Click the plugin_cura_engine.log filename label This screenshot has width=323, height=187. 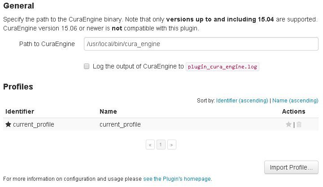[x=222, y=67]
